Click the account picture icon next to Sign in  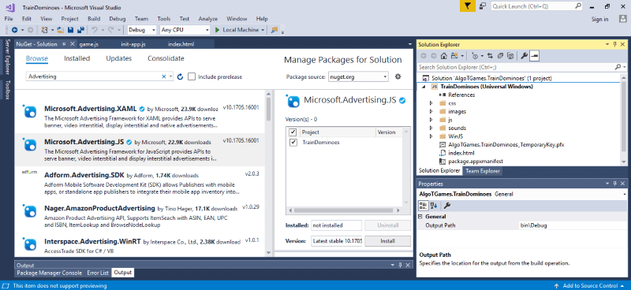[622, 19]
